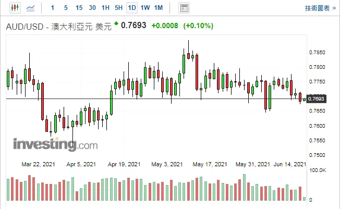Select the 1W timeframe

coord(145,8)
